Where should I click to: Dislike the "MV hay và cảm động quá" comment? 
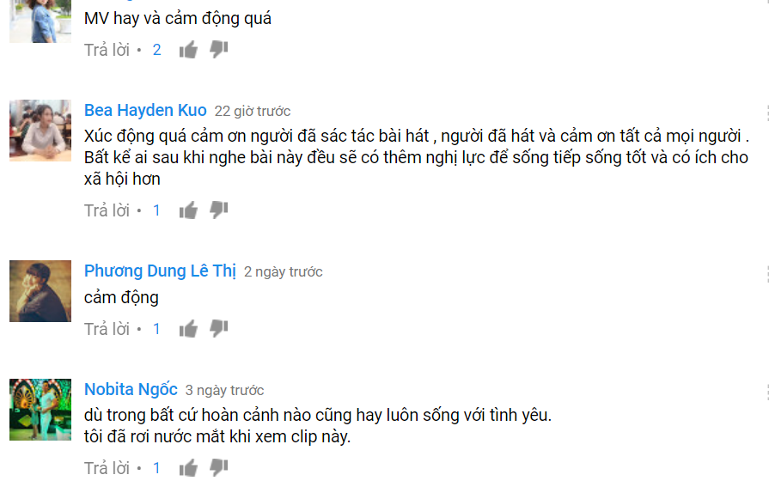pos(219,50)
